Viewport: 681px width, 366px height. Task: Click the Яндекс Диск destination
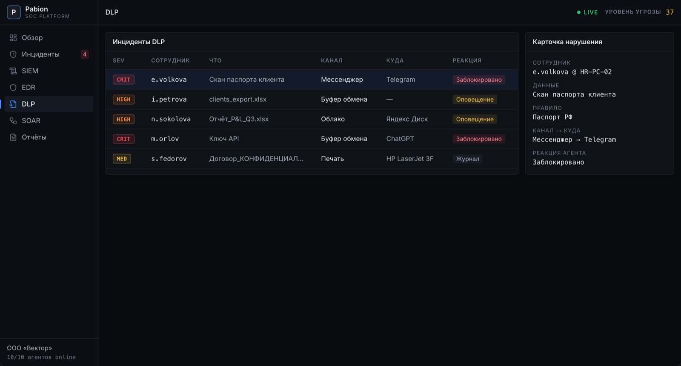coord(407,119)
